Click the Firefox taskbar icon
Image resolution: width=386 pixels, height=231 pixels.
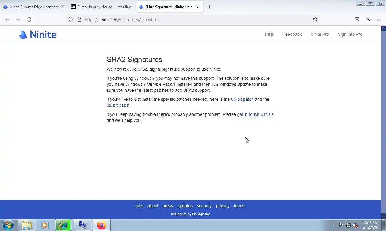[x=102, y=225]
